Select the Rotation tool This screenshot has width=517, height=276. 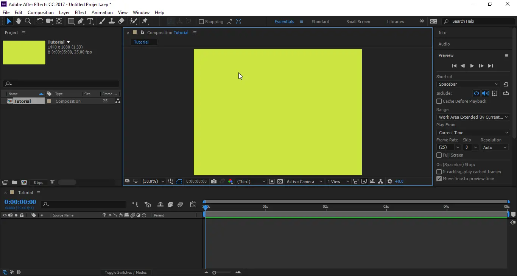coord(40,21)
